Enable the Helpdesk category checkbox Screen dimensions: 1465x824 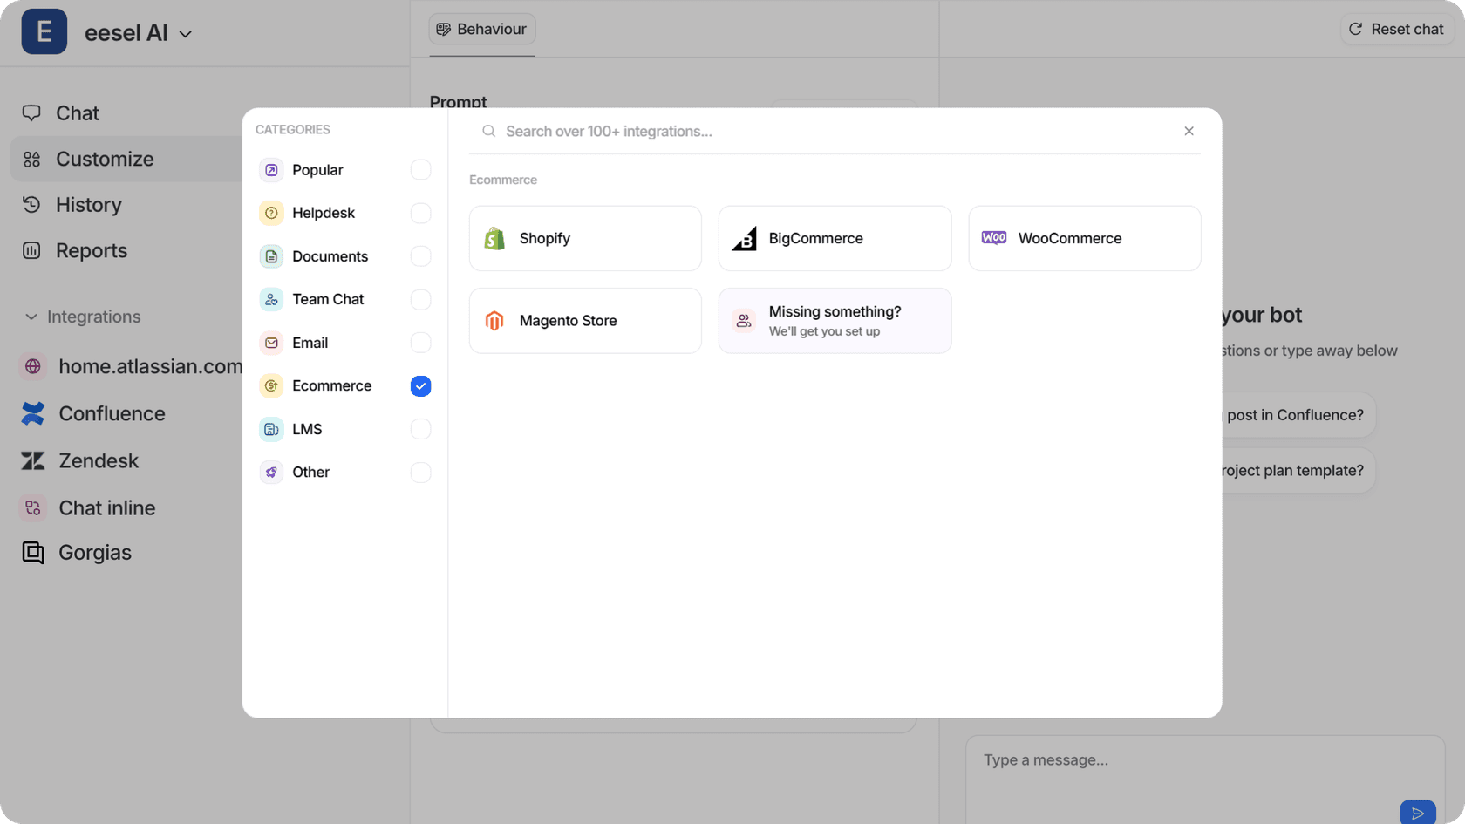(x=420, y=214)
